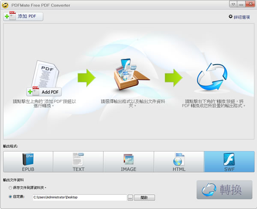Browse for output folder with ... button
Screen dimensions: 257x209
point(130,198)
